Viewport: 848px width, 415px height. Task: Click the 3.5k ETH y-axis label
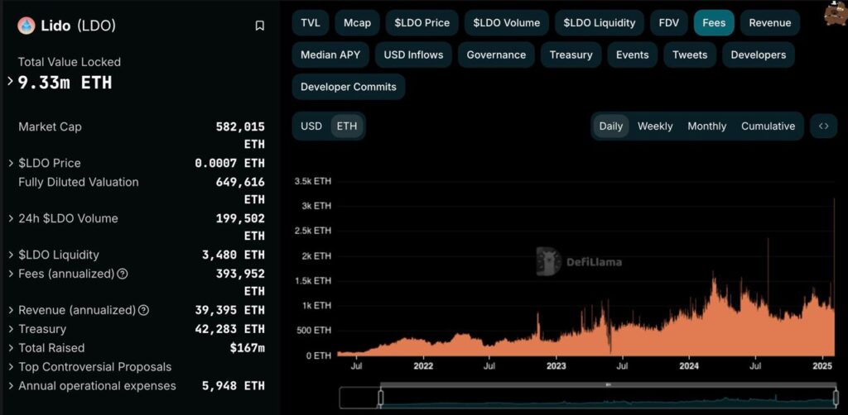pyautogui.click(x=312, y=181)
